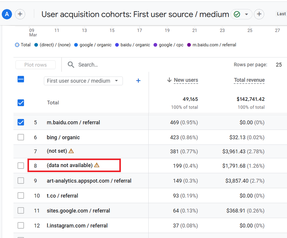287x238 pixels.
Task: Click the magnifier search icon in the table
Action: pos(71,65)
